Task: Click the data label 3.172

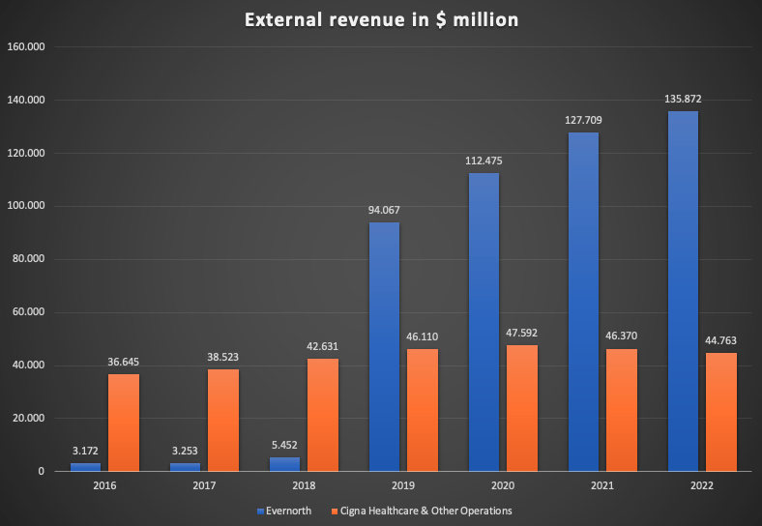Action: click(x=85, y=451)
